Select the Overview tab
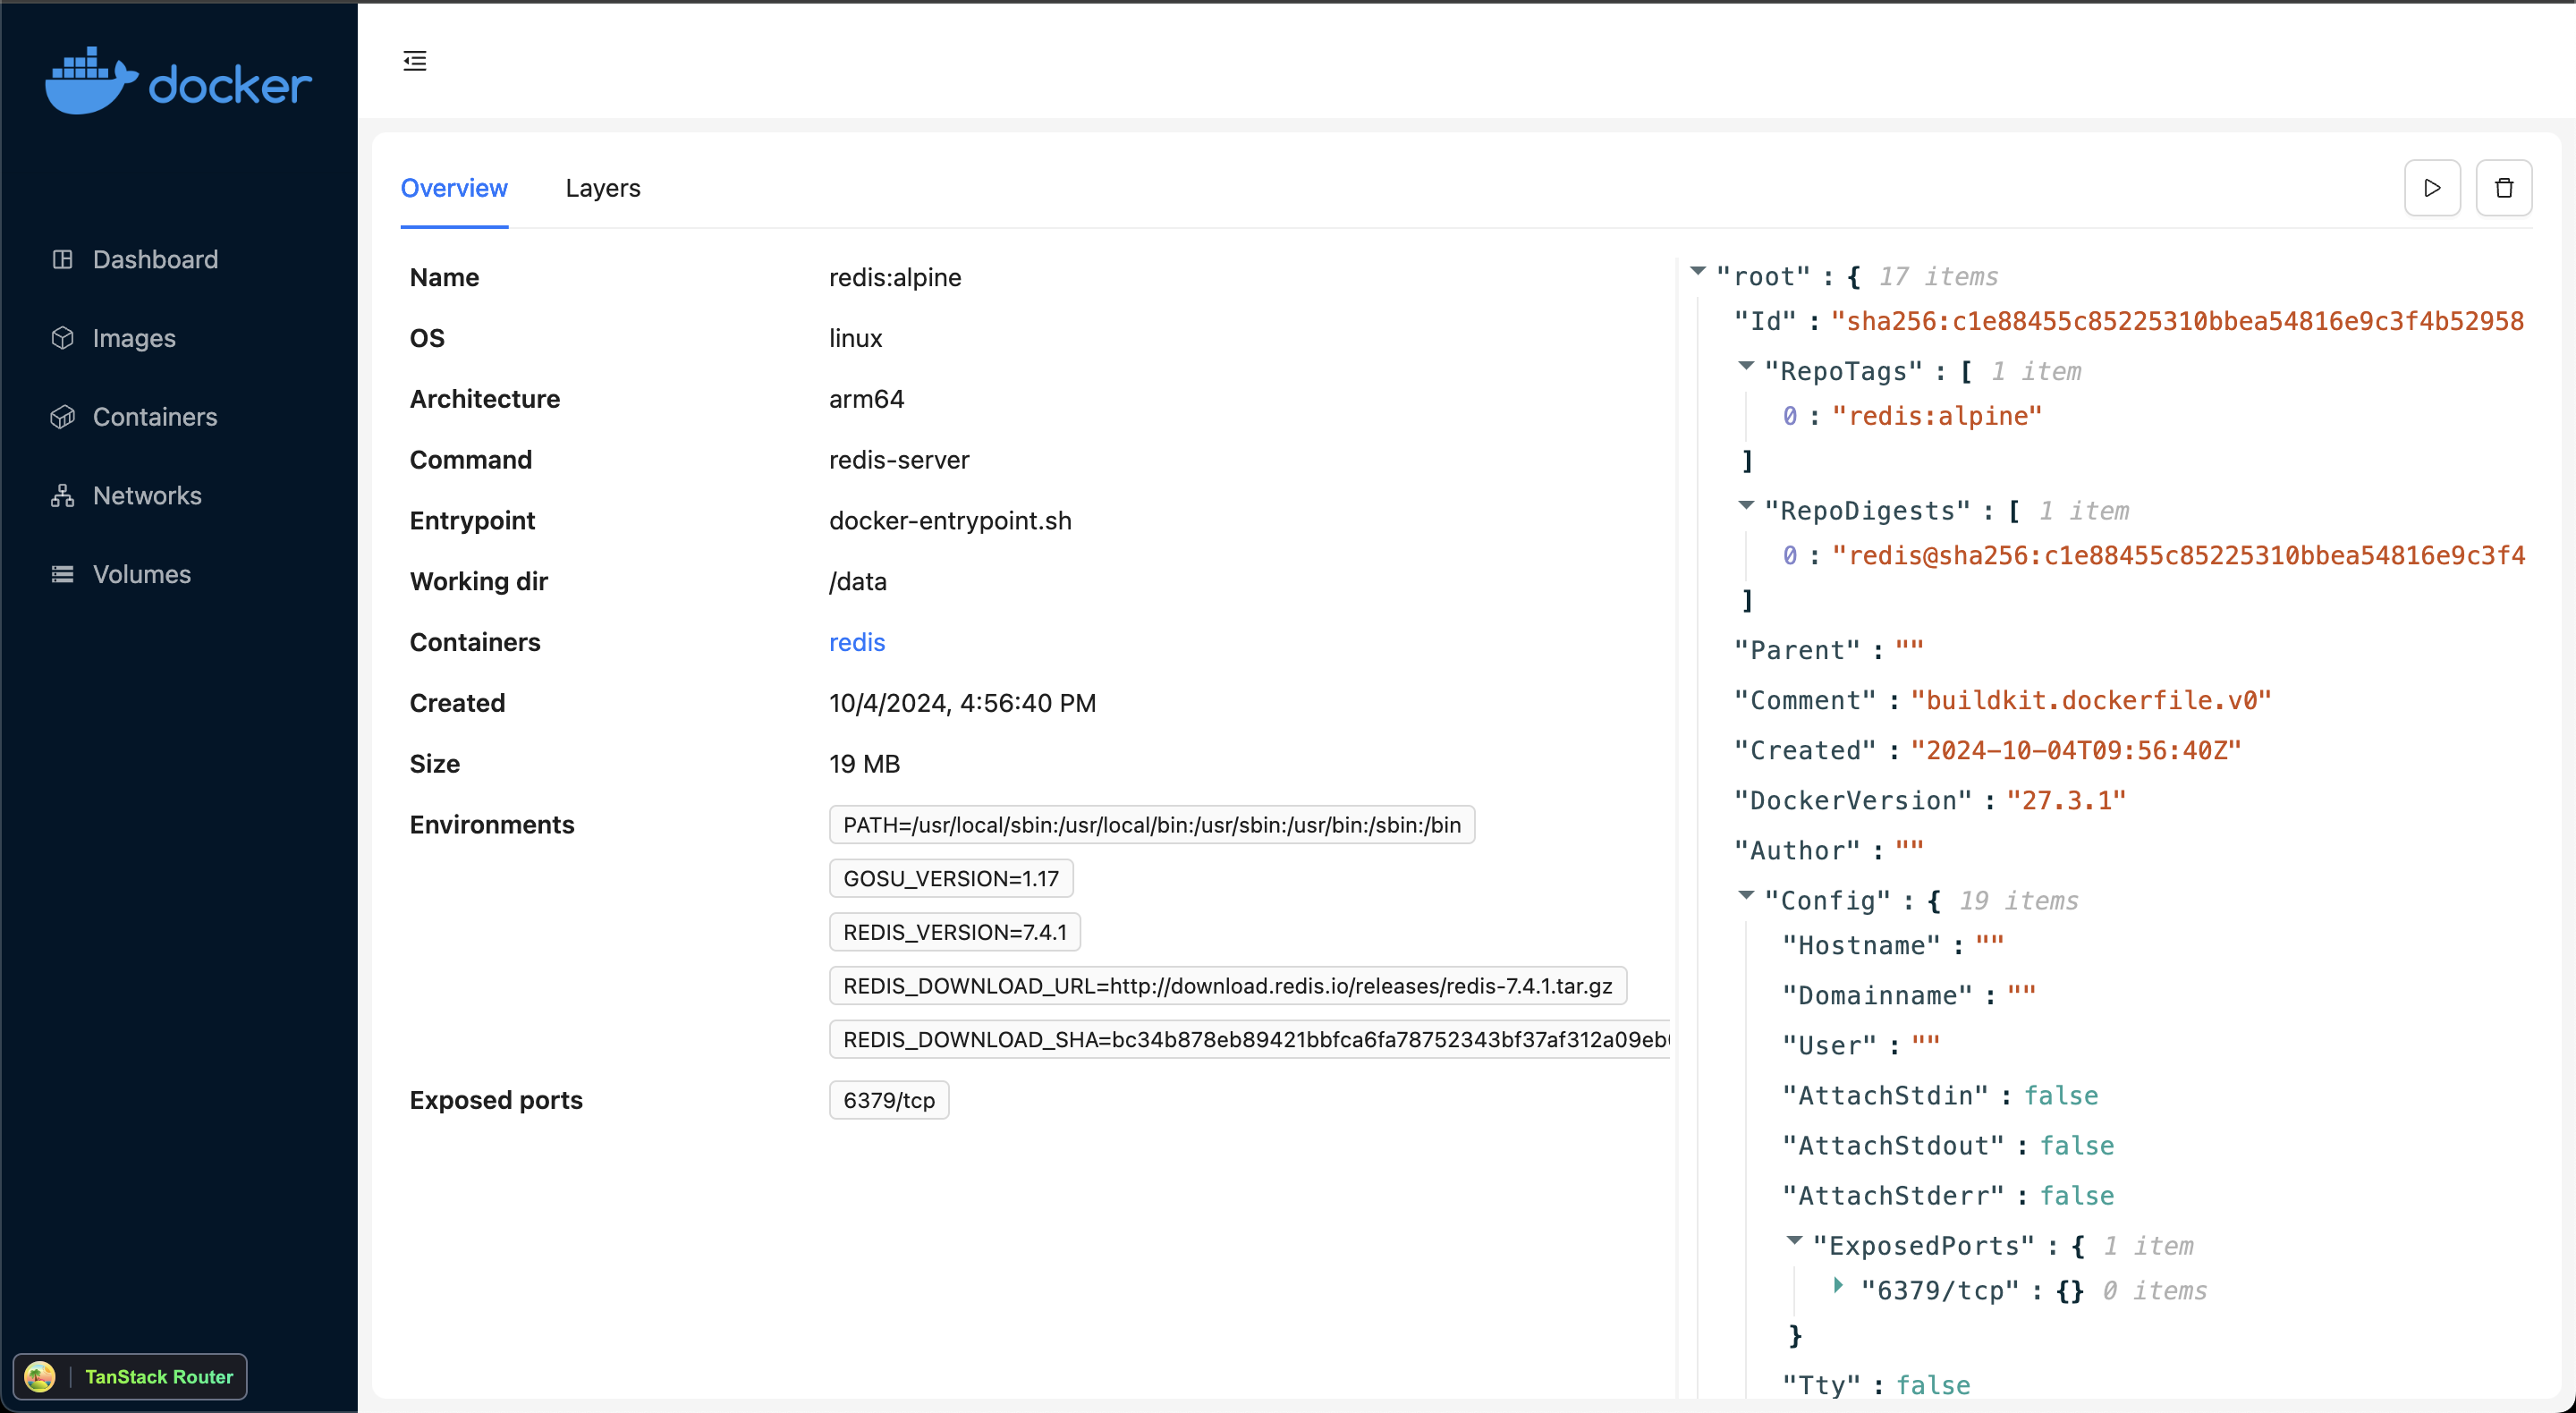2576x1413 pixels. (x=454, y=188)
